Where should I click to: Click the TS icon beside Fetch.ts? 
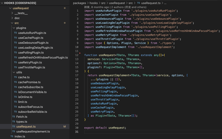point(14,117)
